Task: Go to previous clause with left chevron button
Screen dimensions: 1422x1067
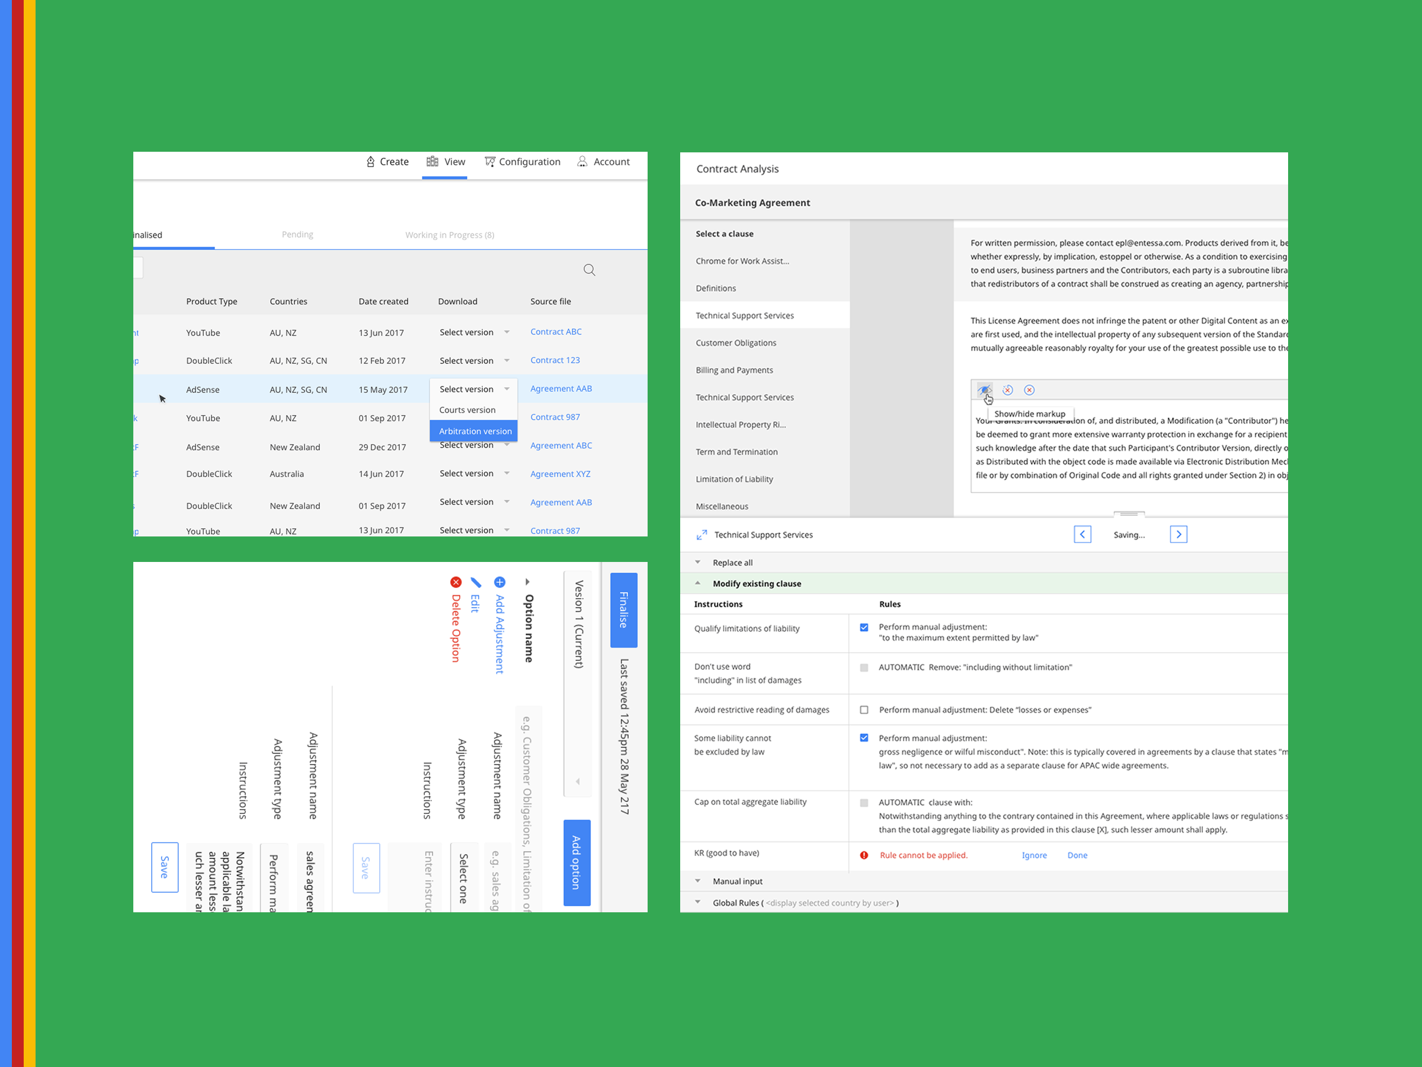Action: [1082, 535]
